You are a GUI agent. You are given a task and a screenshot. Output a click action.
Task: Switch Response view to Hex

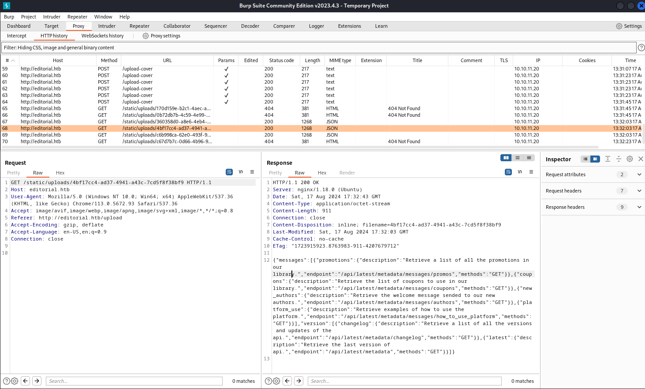click(x=322, y=173)
